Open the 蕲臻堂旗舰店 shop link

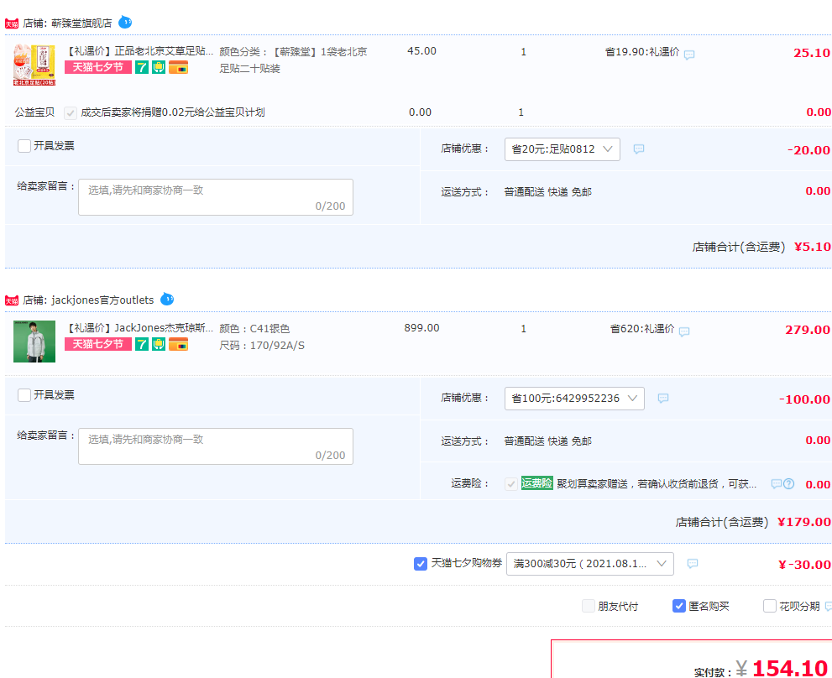(81, 23)
